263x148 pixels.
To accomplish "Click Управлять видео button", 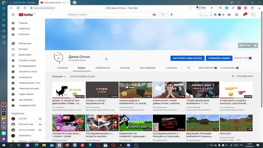I will (219, 58).
